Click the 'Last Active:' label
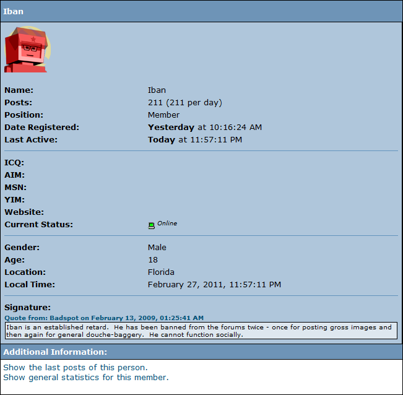Viewport: 403px width, 395px height. click(31, 139)
